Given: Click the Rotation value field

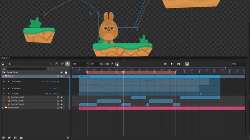Looking at the screenshot, I should pyautogui.click(x=54, y=89).
